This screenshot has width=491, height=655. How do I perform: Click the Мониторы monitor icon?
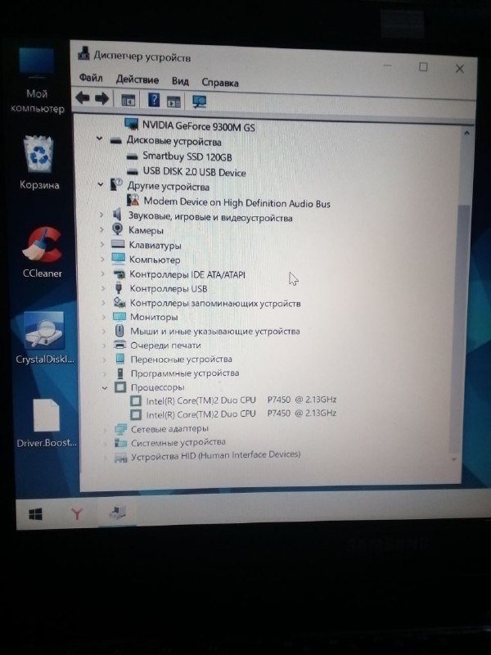(119, 317)
